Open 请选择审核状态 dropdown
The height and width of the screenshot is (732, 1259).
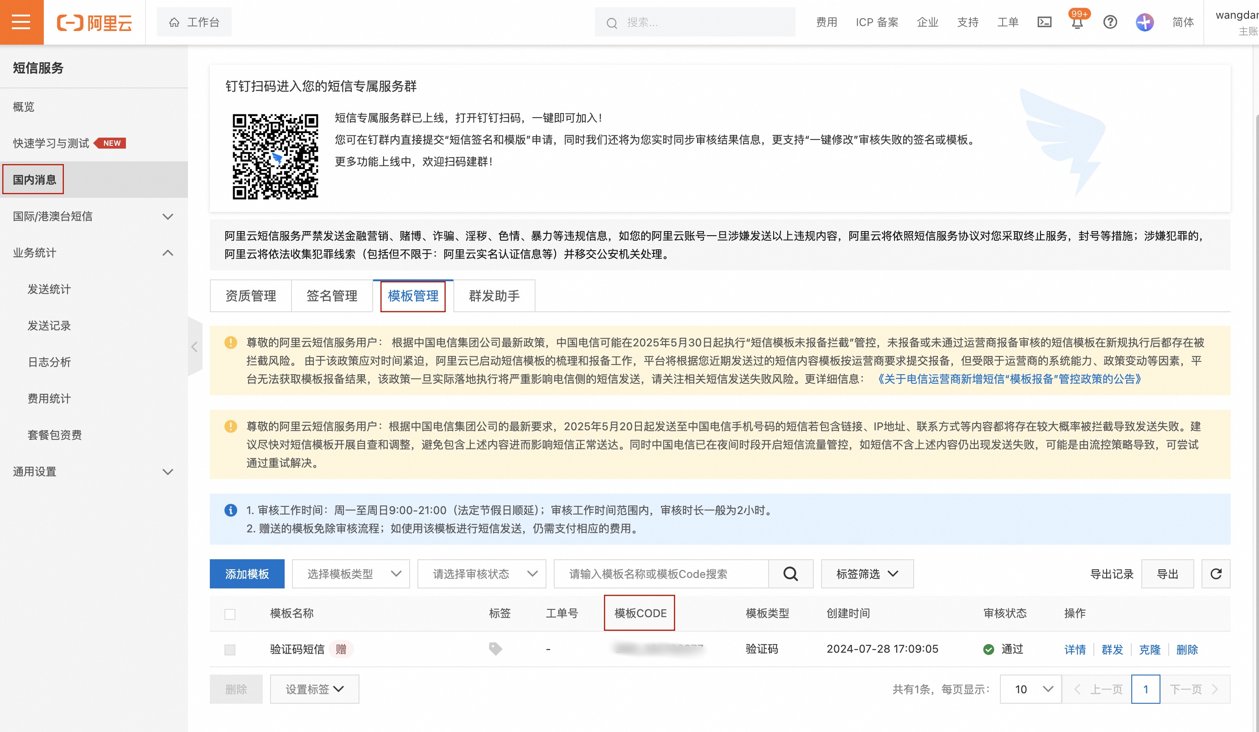[482, 574]
